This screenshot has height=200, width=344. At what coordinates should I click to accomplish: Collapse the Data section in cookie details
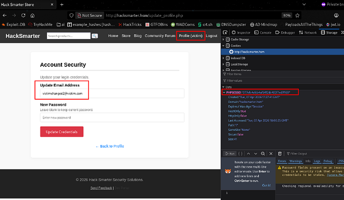tap(223, 87)
